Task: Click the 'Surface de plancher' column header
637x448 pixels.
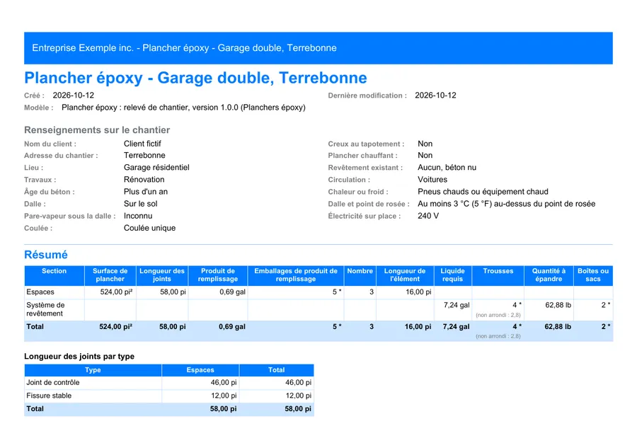Action: [x=110, y=275]
